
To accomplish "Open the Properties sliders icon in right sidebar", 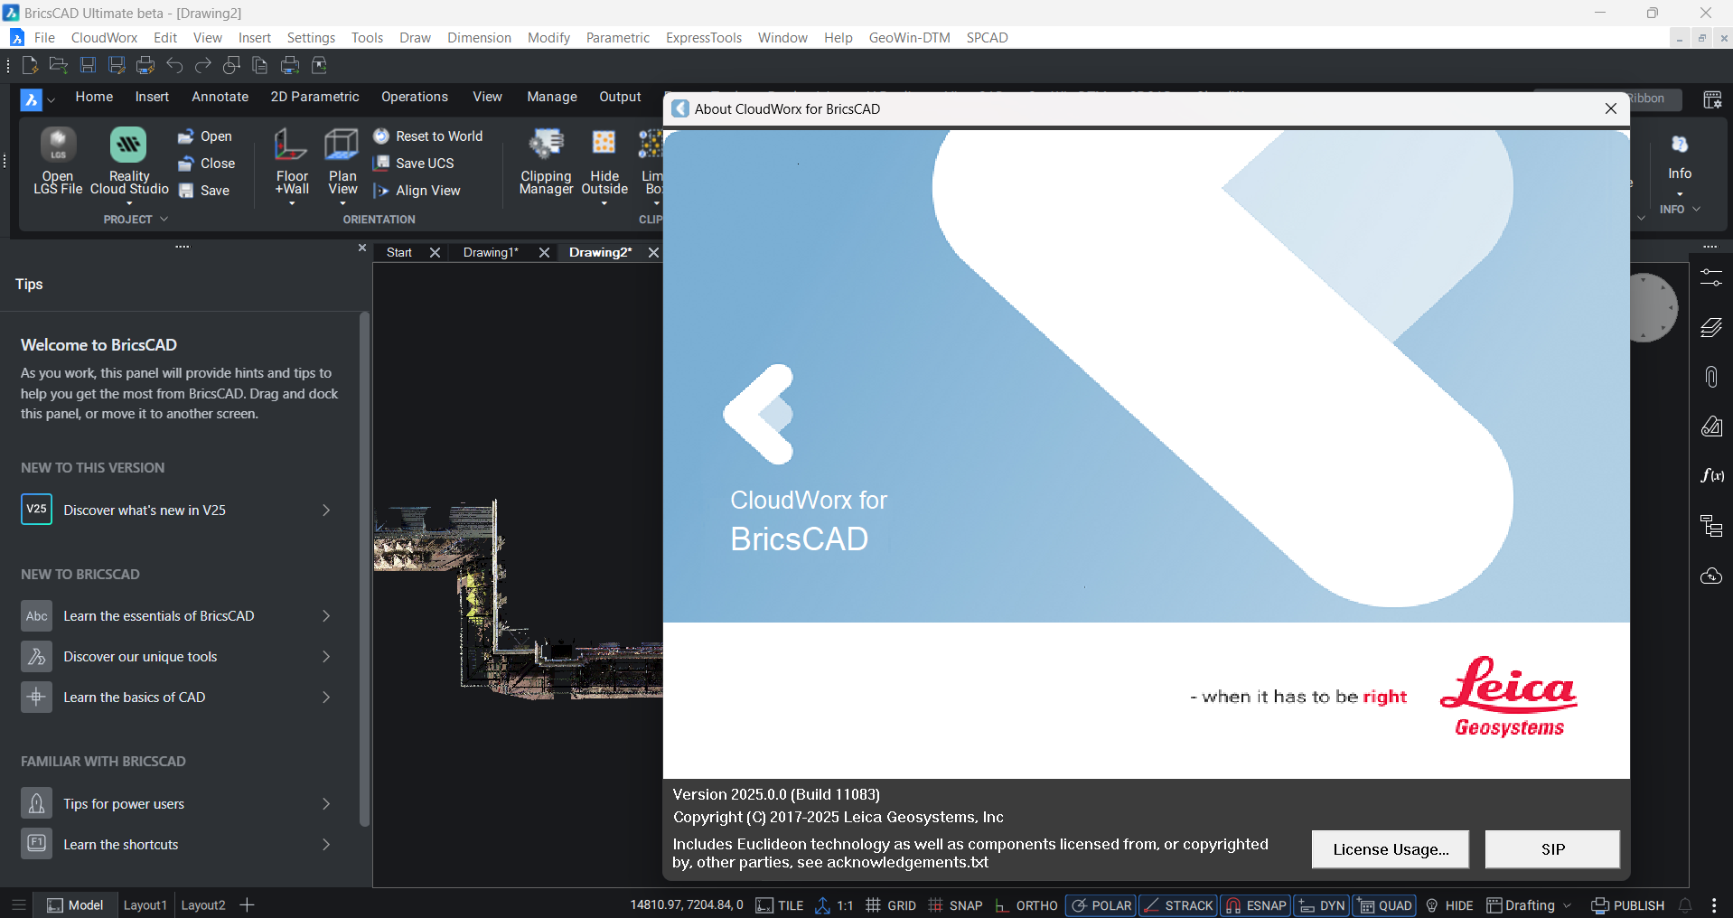I will [x=1711, y=277].
